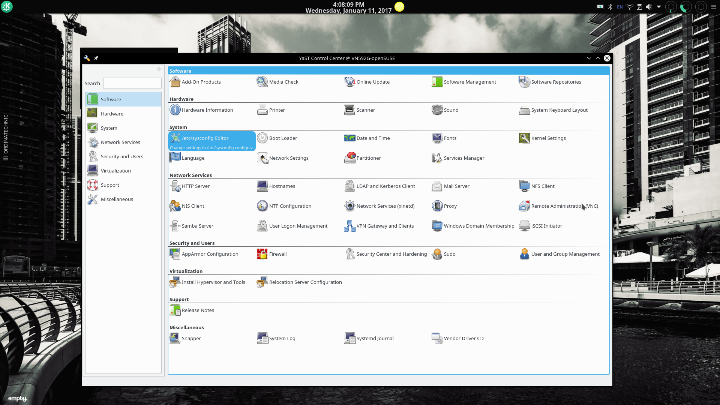Viewport: 720px width, 405px height.
Task: Click the sidebar float diamond button
Action: click(159, 69)
